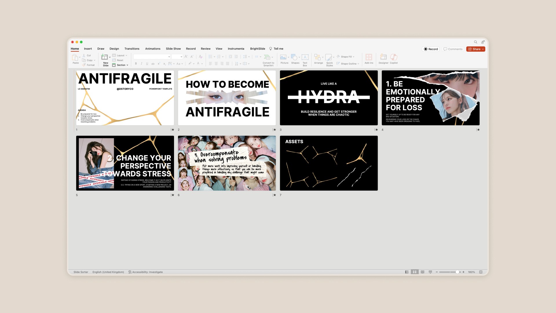Adjust the zoom slider handle
Viewport: 556px width, 313px height.
457,272
